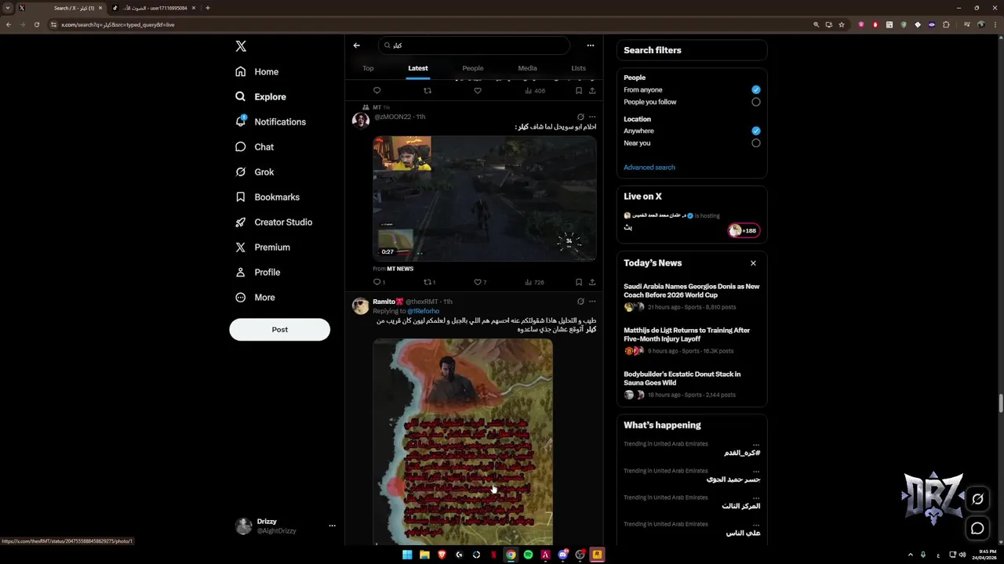Viewport: 1004px width, 564px height.
Task: Open options for على الناس trend
Action: coord(756,524)
